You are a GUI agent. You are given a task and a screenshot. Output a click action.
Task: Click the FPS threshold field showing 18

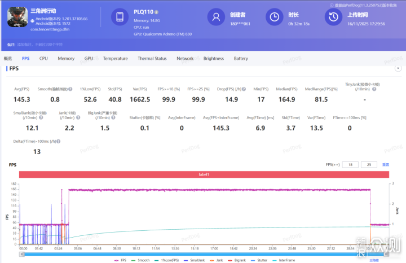point(350,164)
